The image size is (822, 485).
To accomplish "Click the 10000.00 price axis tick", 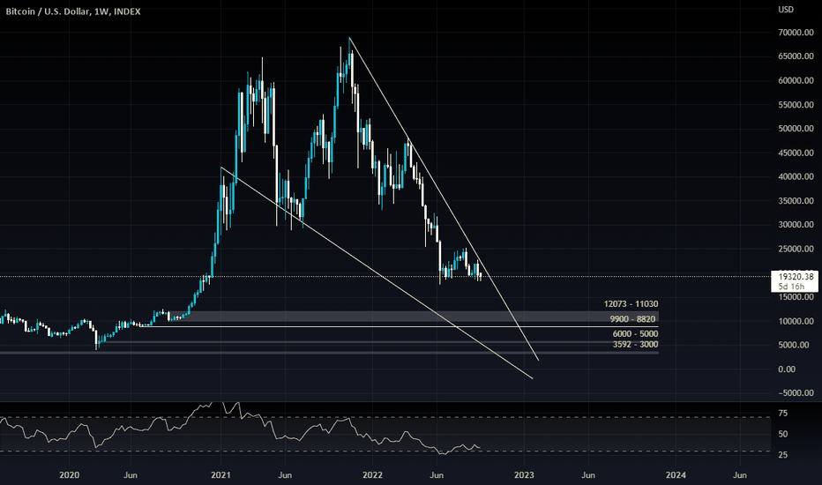I will [796, 321].
